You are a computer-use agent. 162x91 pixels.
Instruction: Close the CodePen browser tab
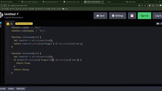(103, 2)
